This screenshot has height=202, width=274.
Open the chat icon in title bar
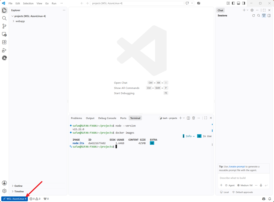coord(187,3)
